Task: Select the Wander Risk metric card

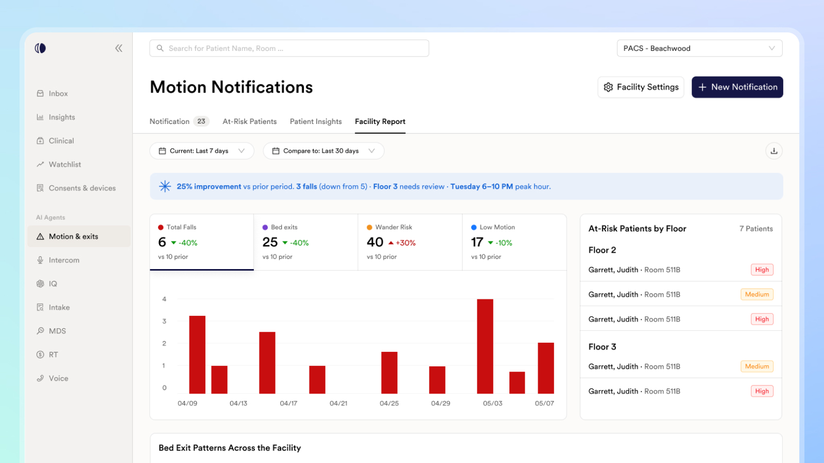Action: pyautogui.click(x=410, y=242)
